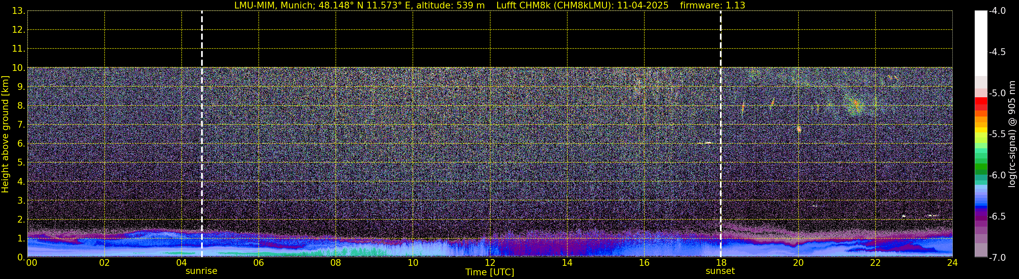Click the '18' time axis tick label
Viewport: 1019px width, 279px height.
point(721,263)
